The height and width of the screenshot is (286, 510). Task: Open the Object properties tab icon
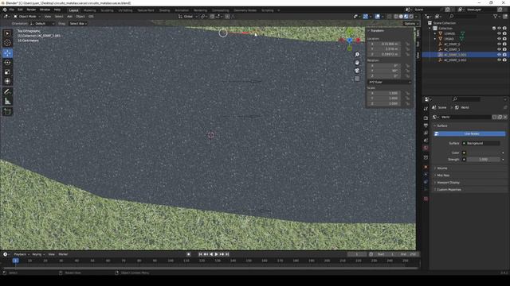[x=426, y=167]
